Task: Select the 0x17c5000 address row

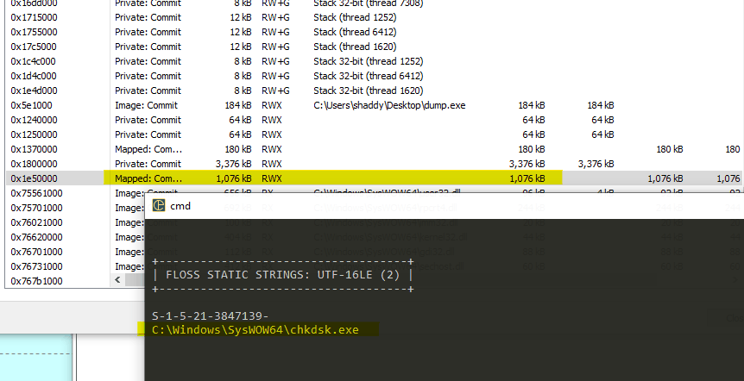Action: [34, 47]
